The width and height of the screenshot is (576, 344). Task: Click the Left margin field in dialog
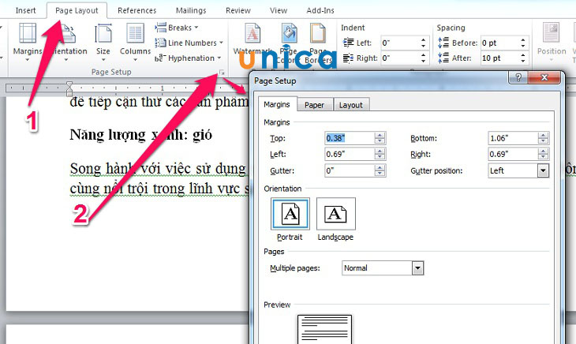click(350, 154)
